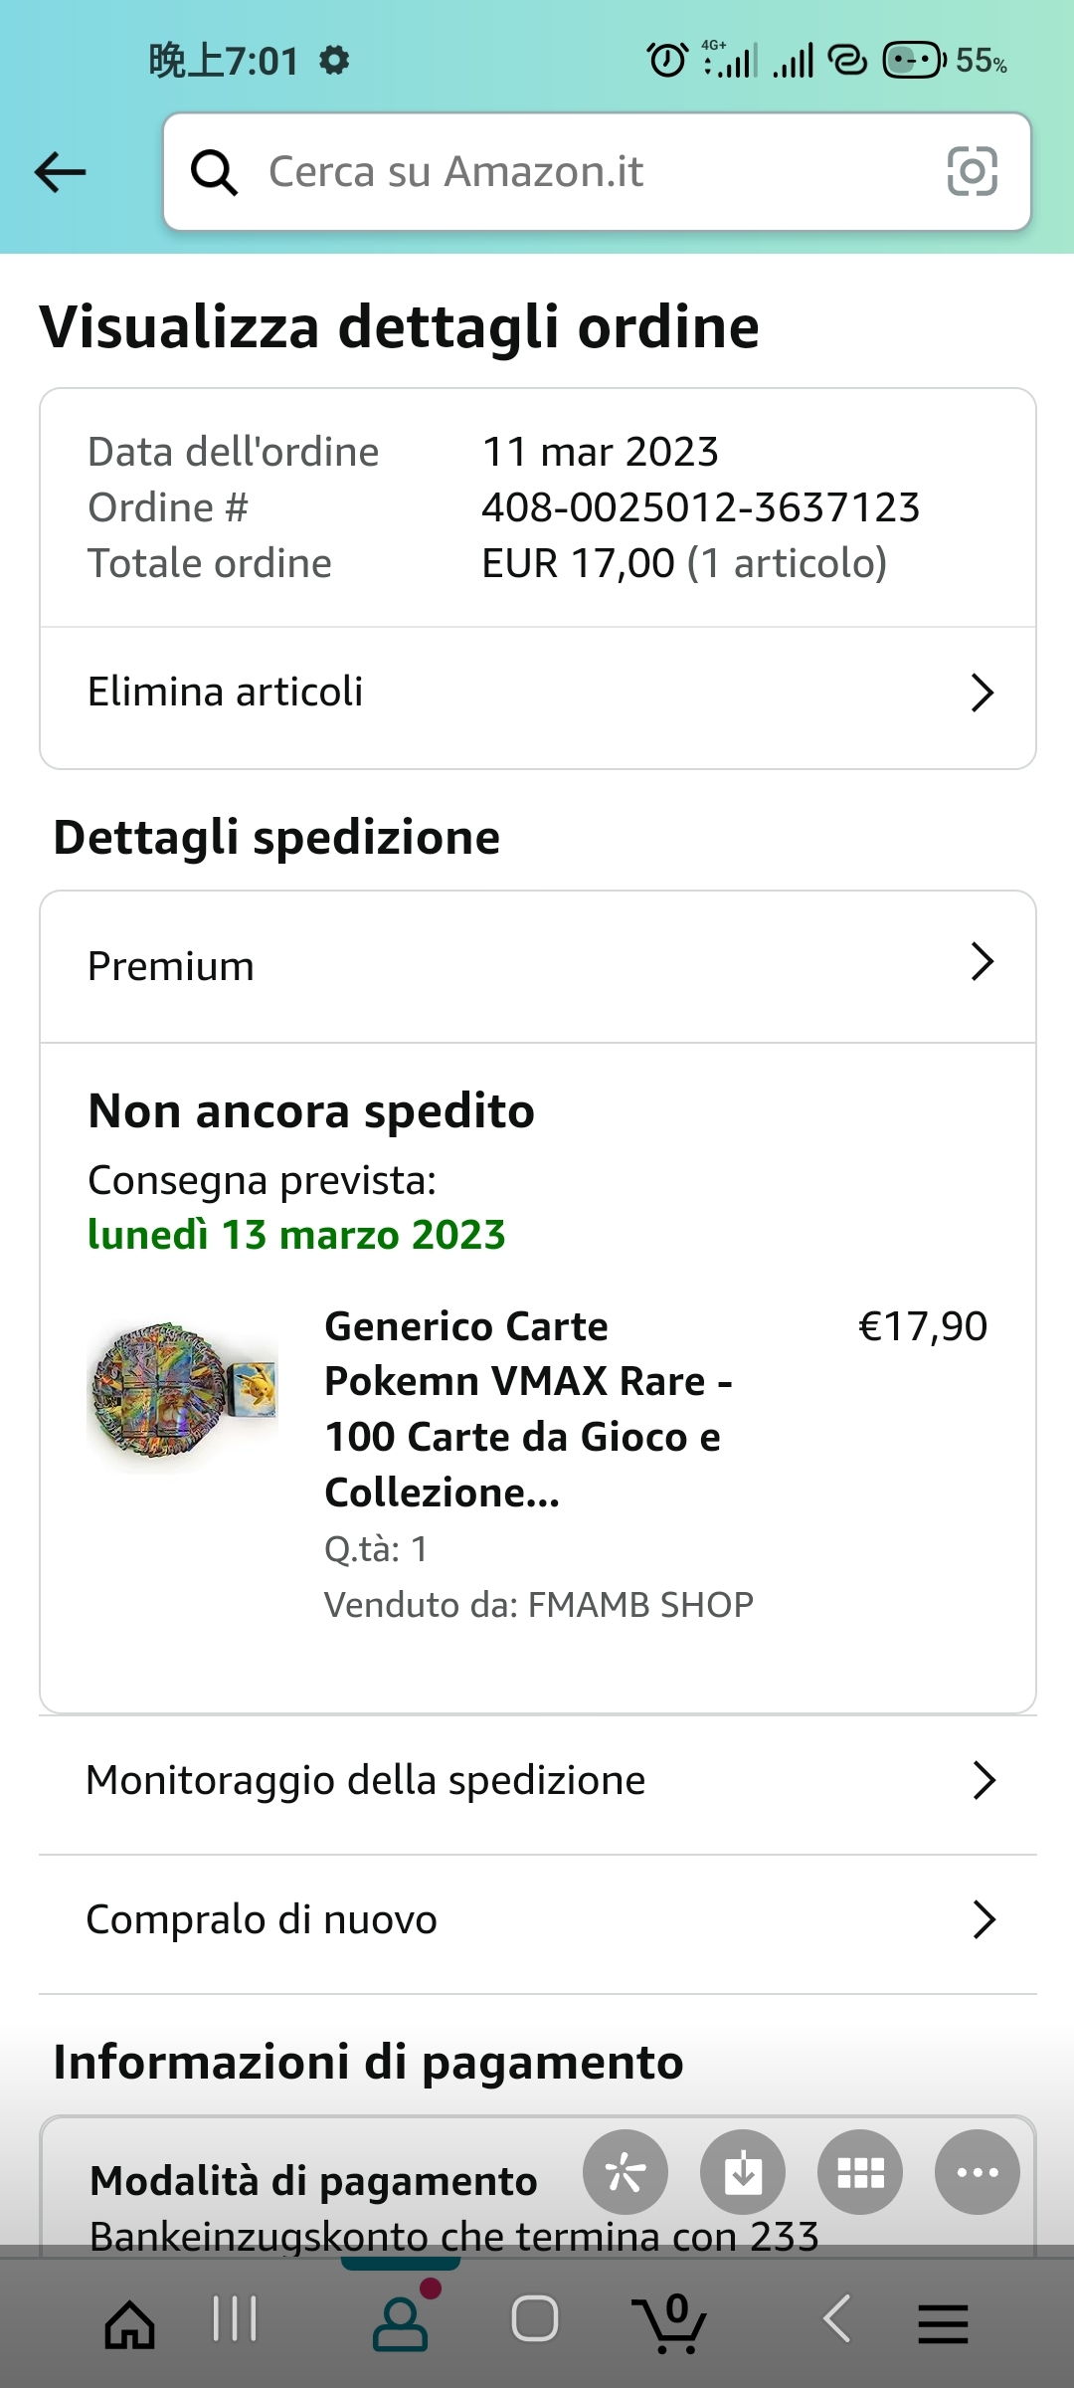Tap the Amazon home icon
The image size is (1074, 2388).
130,2323
